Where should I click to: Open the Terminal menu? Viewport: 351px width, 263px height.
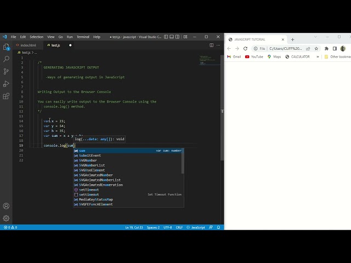pos(83,37)
